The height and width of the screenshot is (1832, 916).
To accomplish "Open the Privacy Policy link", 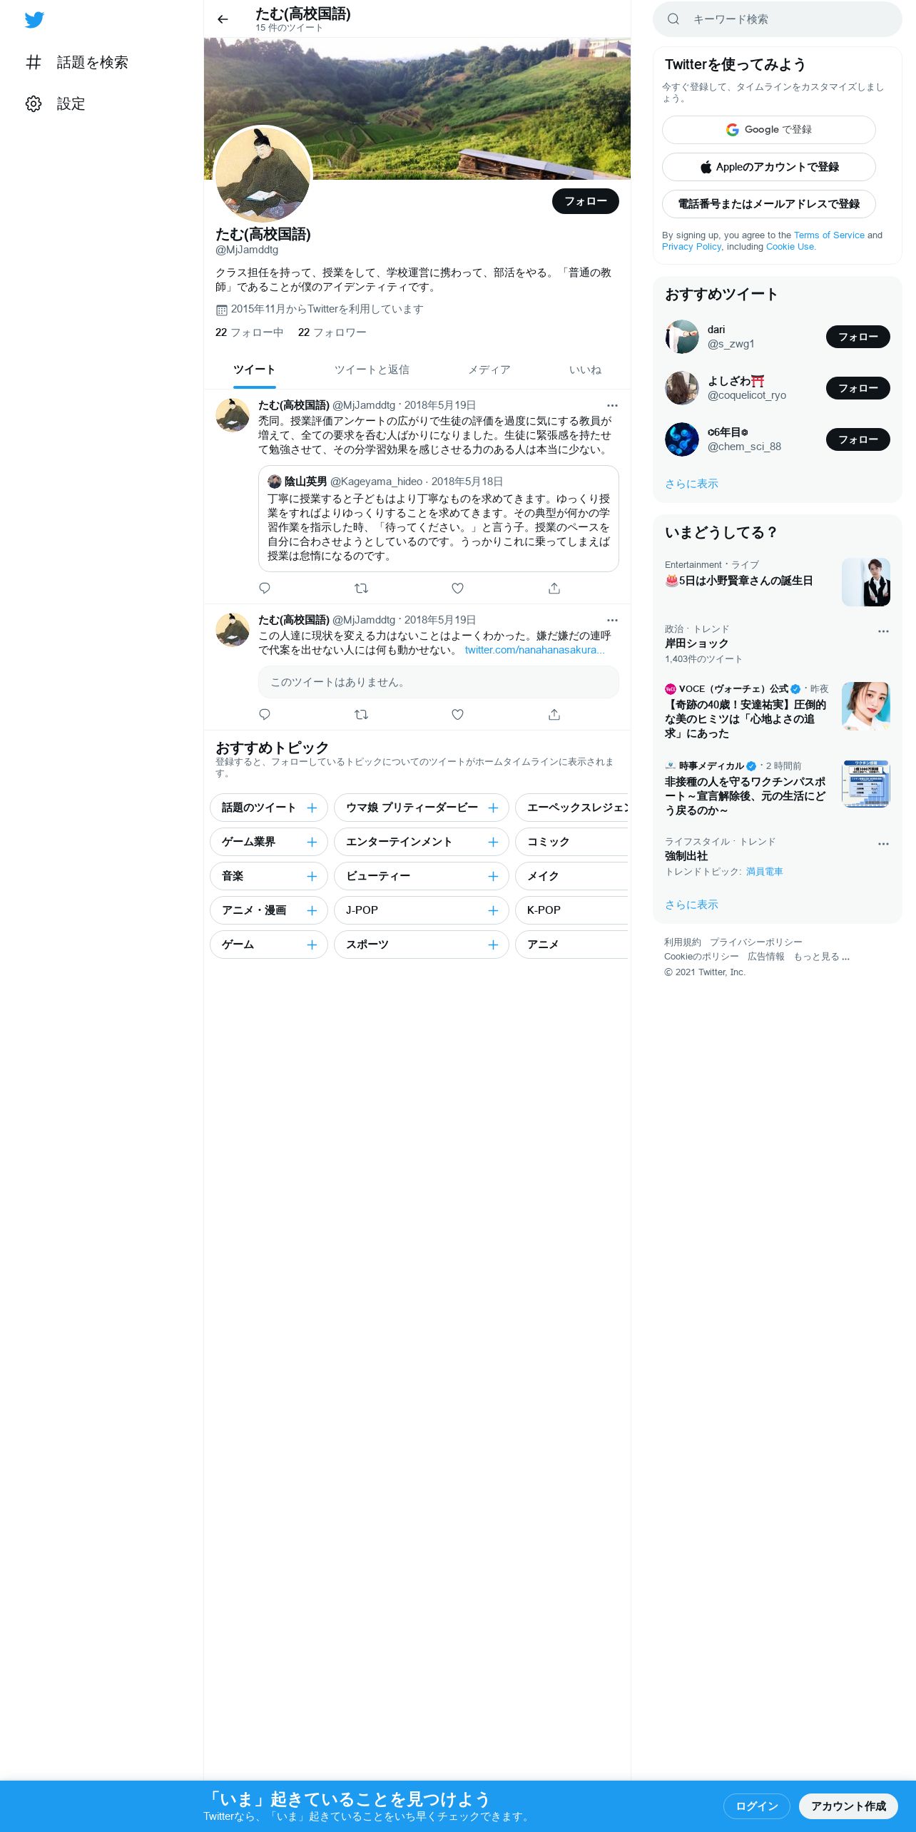I will [x=691, y=246].
